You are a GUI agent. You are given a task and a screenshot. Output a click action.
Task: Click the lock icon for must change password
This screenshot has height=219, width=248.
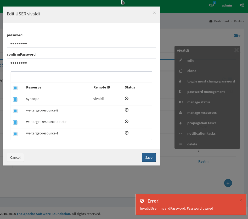[180, 81]
